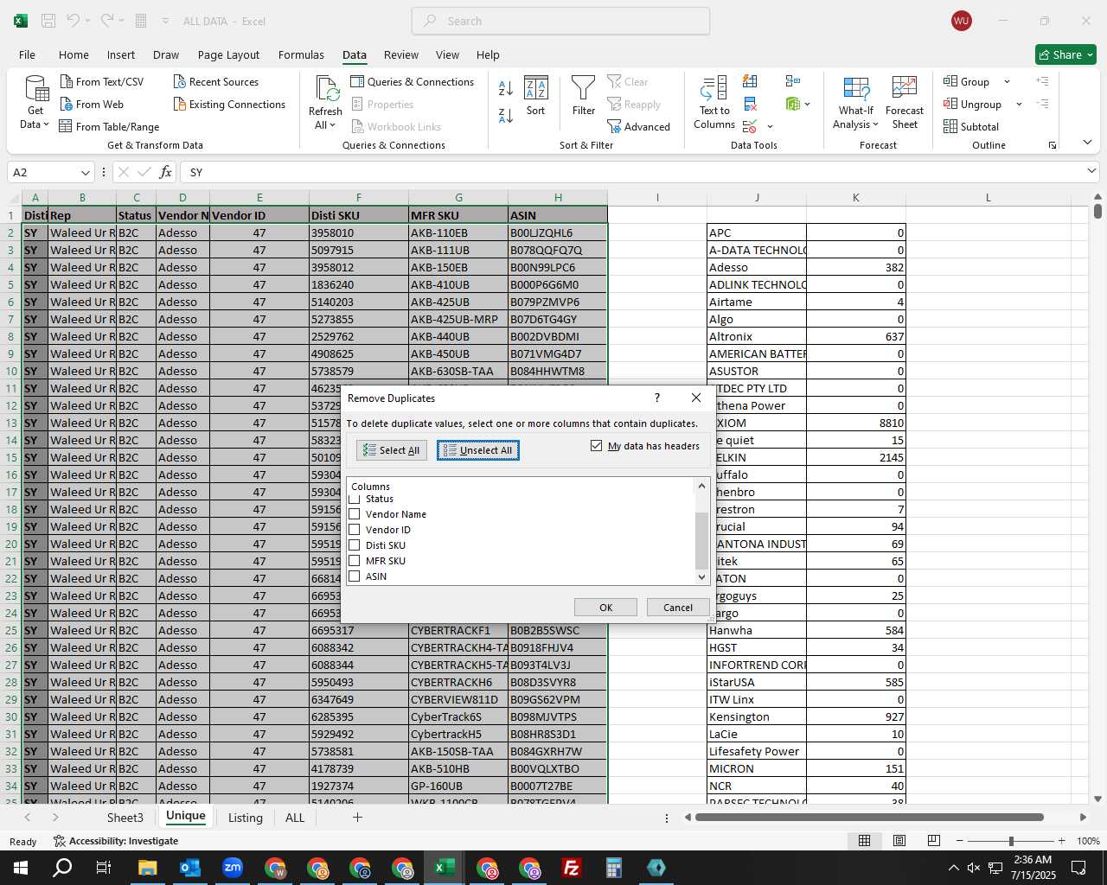Screen dimensions: 1107x885
Task: Switch to the Formulas ribbon tab
Action: tap(301, 54)
